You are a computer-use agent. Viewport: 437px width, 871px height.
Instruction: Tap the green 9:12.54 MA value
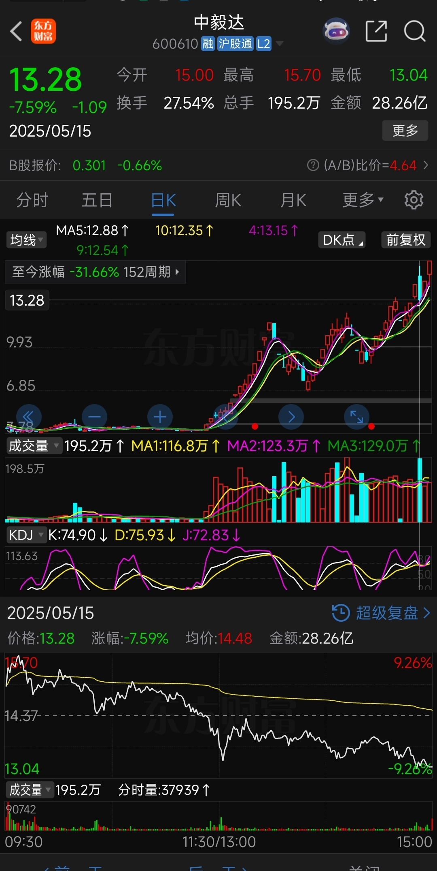point(103,250)
